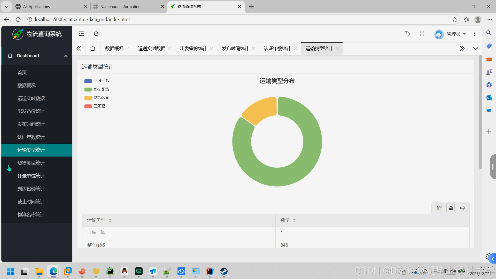Screen dimensions: 496x279
Task: Expand tab options down arrow
Action: (x=475, y=49)
